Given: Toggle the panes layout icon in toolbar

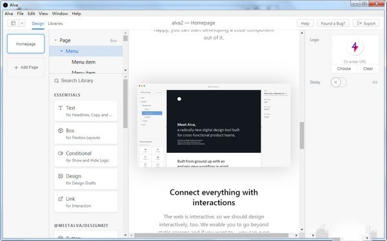Looking at the screenshot, I should coord(14,23).
